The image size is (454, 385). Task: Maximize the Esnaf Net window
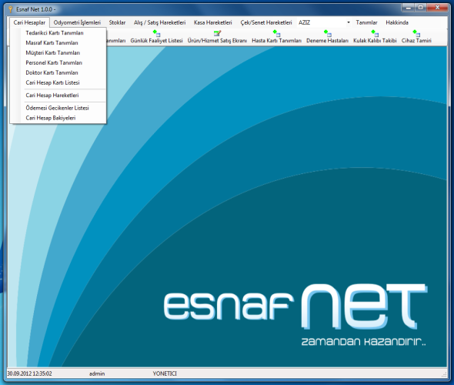coord(421,8)
